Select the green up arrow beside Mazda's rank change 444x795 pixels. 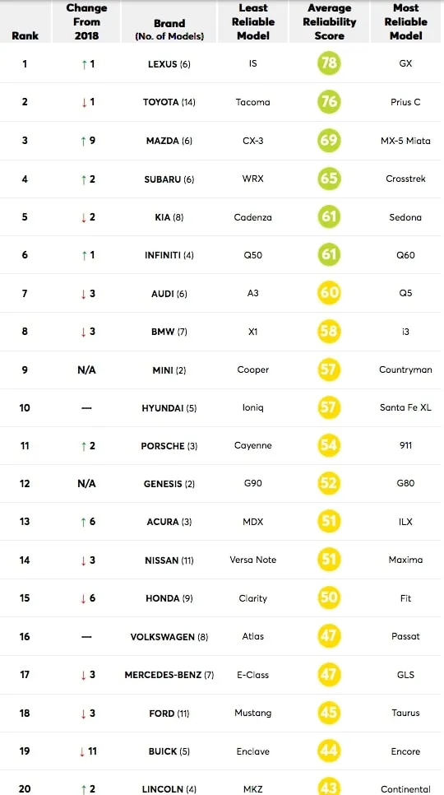83,141
